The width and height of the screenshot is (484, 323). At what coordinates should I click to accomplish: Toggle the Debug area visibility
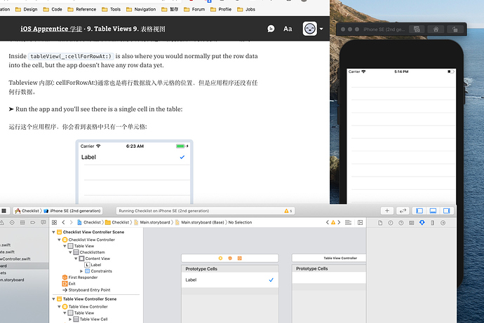431,210
